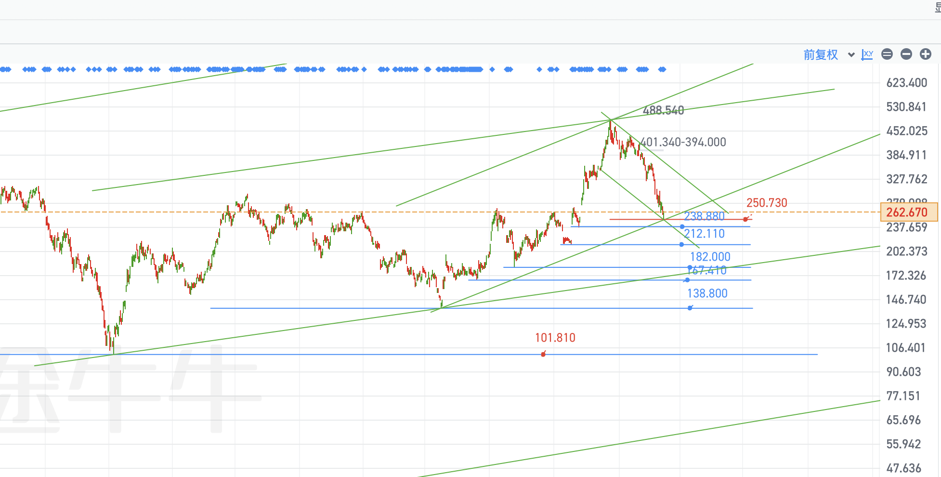
Task: Click the 124.953 axis value
Action: coord(906,324)
